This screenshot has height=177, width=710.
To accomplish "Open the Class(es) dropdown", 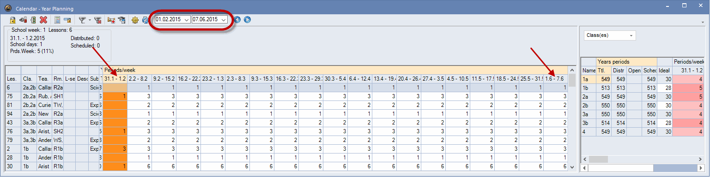I will click(x=610, y=35).
